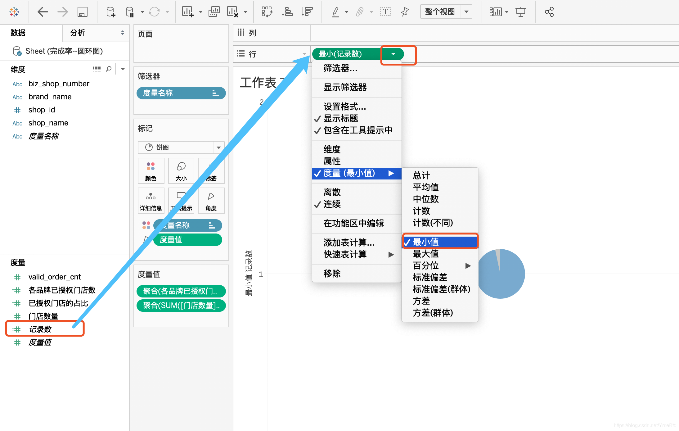
Task: Click the refresh run update icon
Action: point(154,12)
